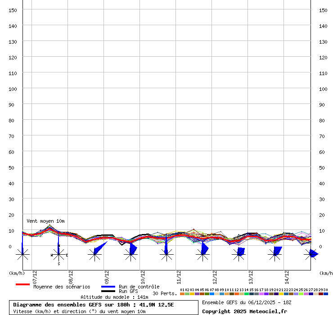Click the blue Run de contrôle legend line

[x=108, y=287]
